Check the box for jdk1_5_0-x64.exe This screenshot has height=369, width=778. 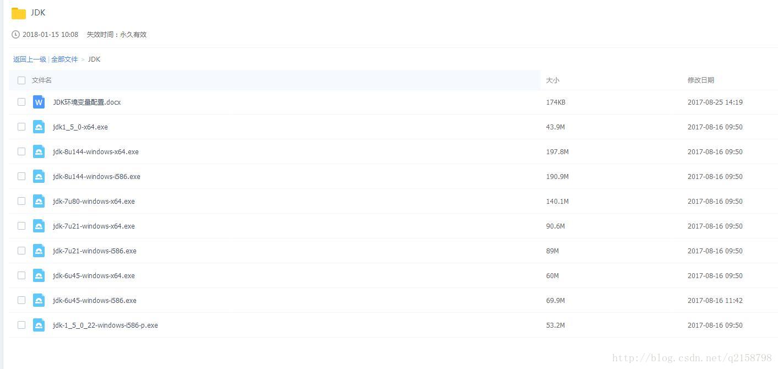[21, 127]
